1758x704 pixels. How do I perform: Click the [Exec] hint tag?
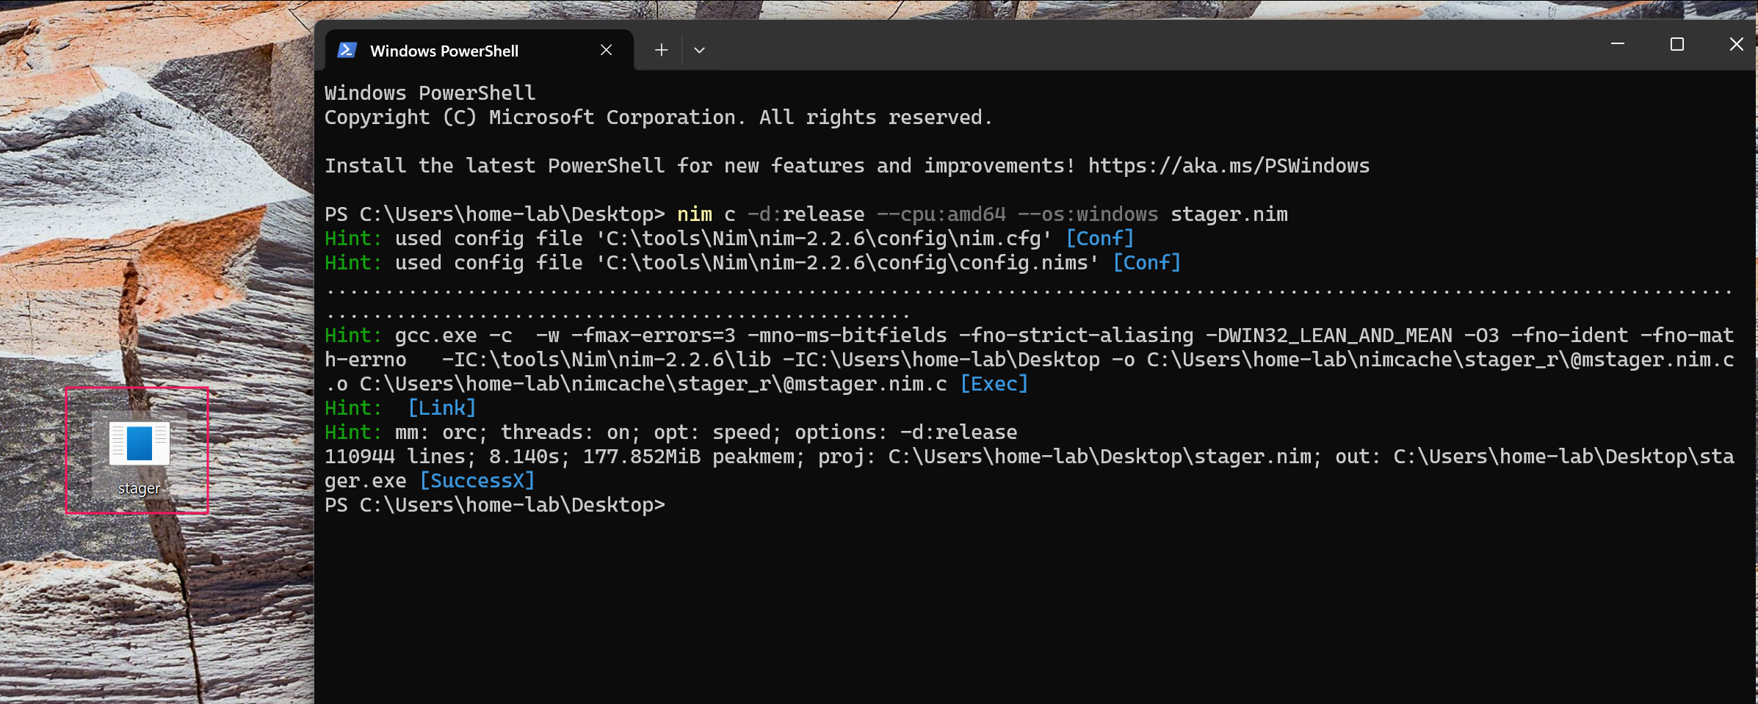point(994,384)
